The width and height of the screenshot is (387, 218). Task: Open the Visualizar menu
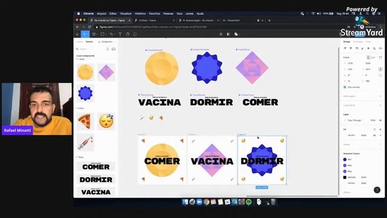click(126, 13)
